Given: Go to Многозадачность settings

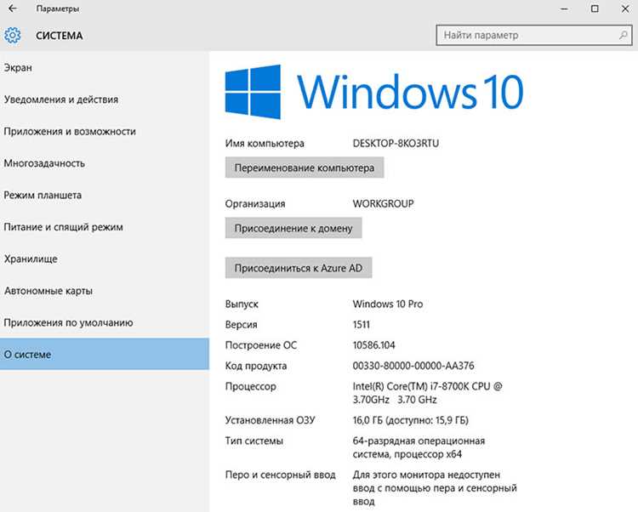Looking at the screenshot, I should point(105,163).
